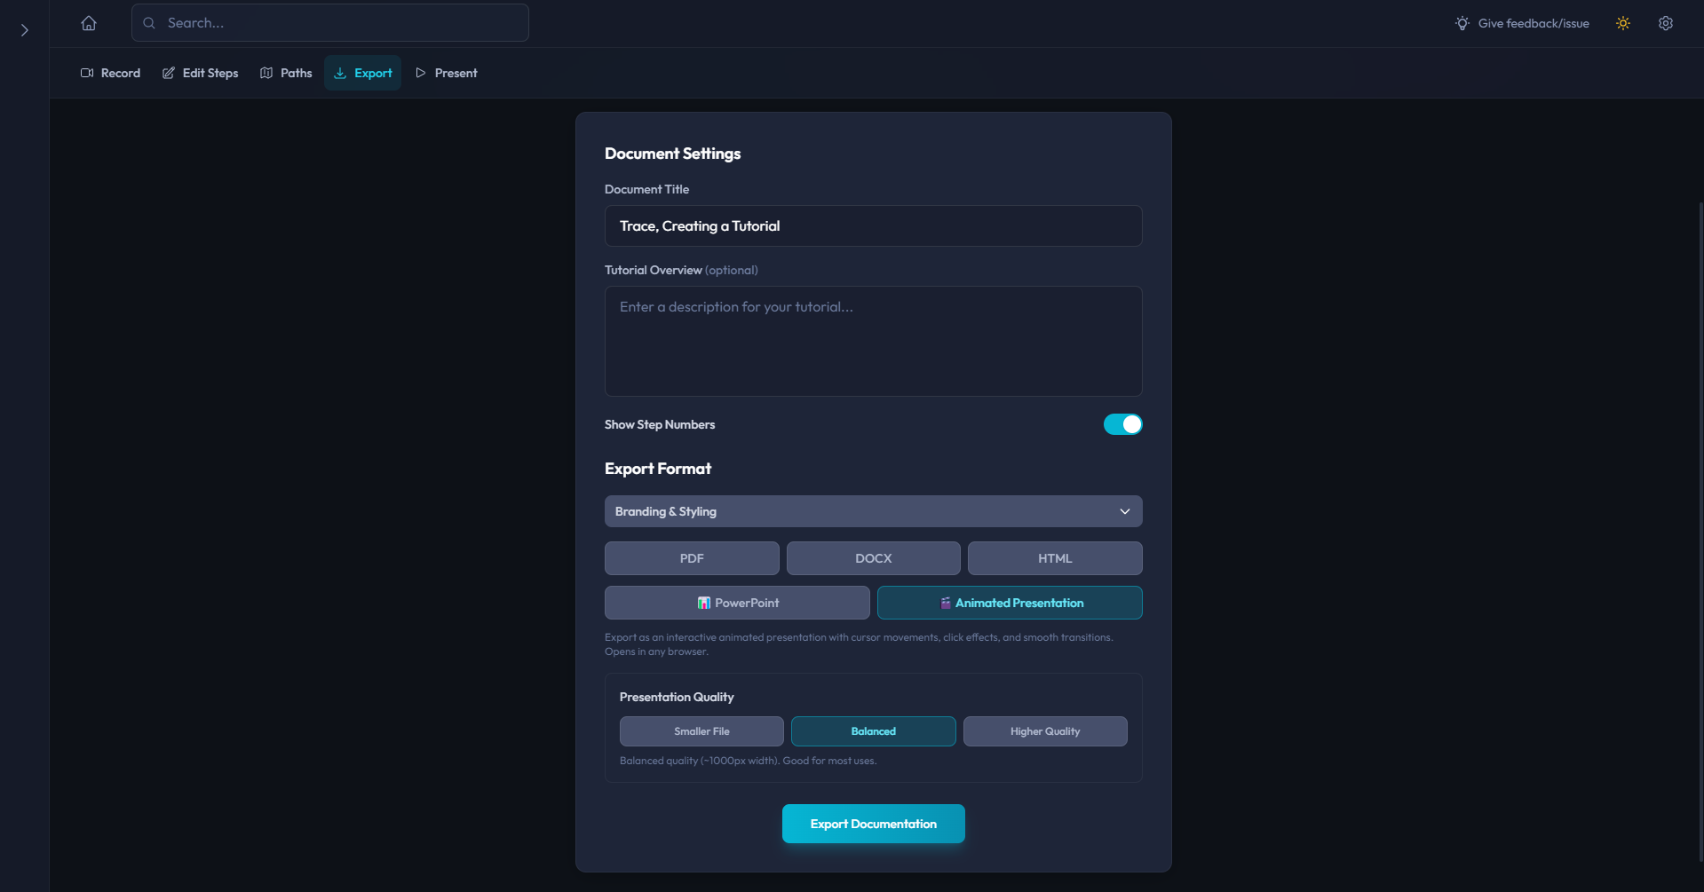This screenshot has width=1704, height=892.
Task: Open settings gear icon
Action: pos(1666,23)
